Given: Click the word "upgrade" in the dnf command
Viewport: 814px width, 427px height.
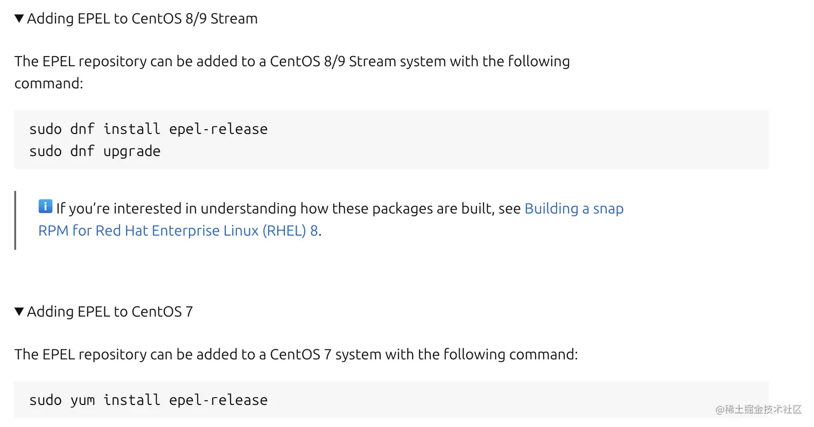Looking at the screenshot, I should click(x=132, y=151).
